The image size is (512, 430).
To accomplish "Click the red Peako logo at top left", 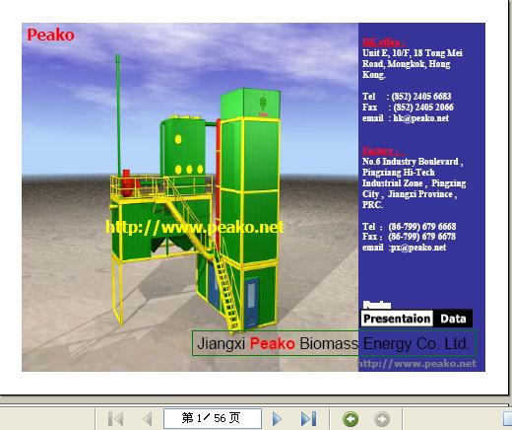I will [x=50, y=35].
